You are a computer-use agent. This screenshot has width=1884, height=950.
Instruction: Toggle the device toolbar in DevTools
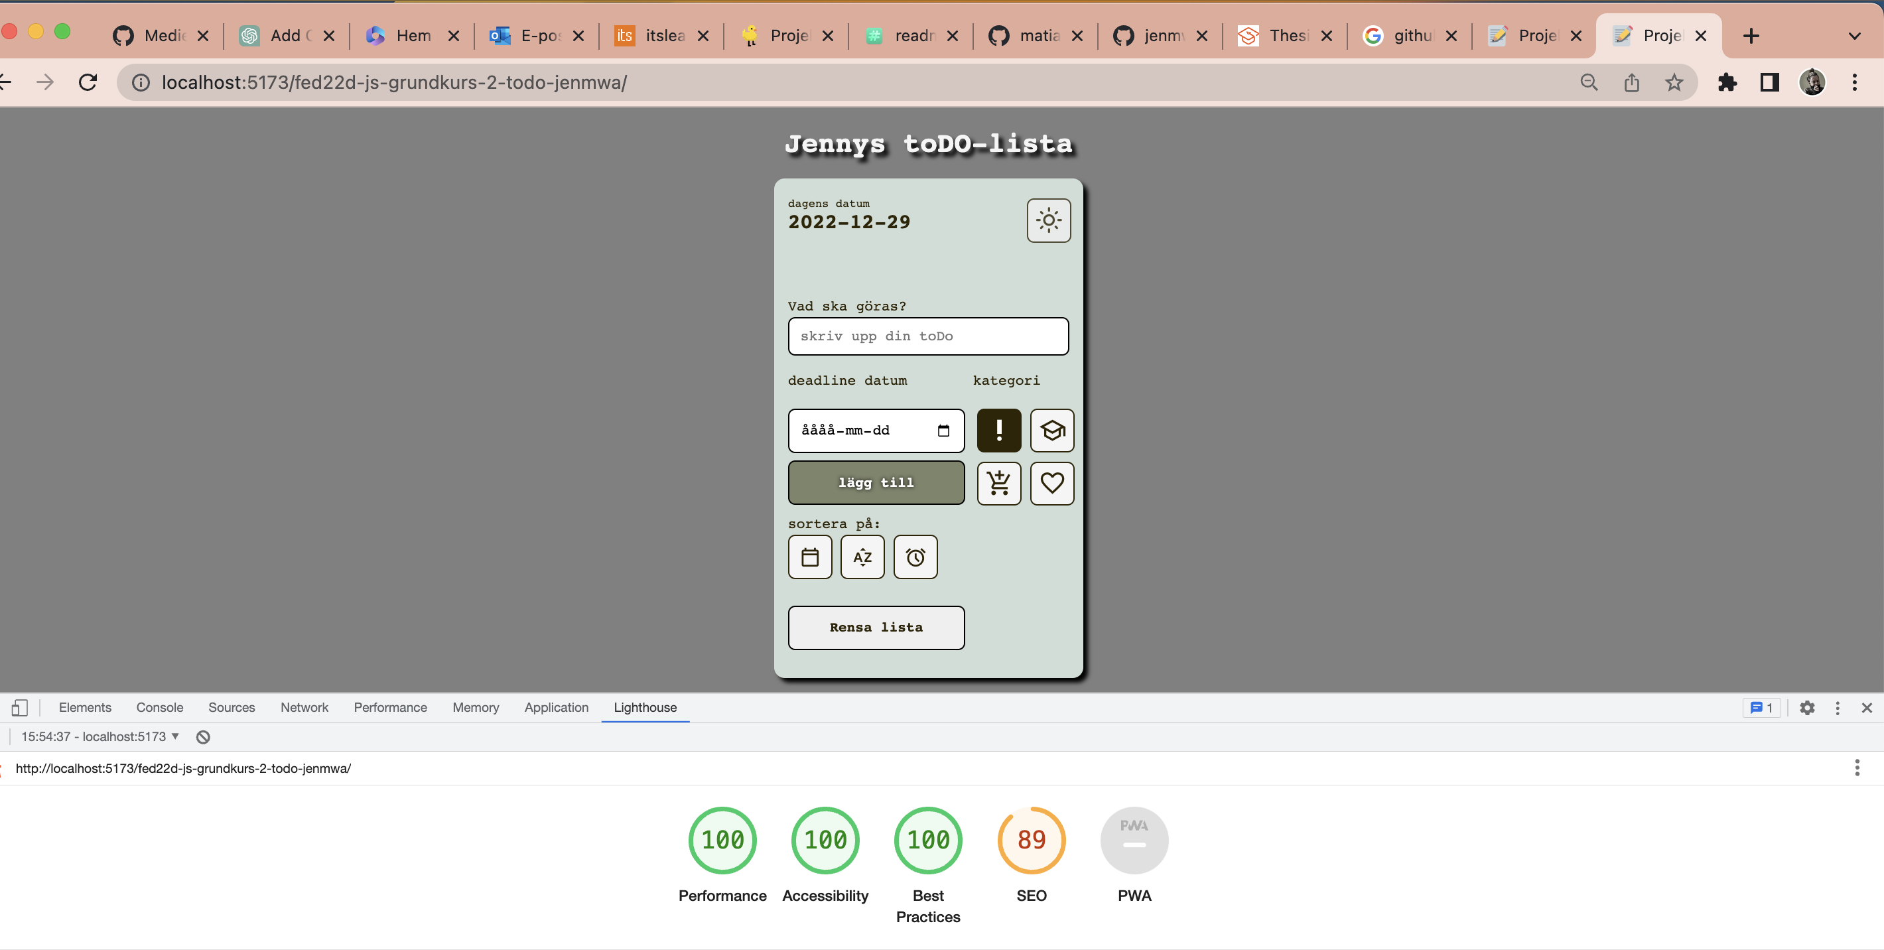19,707
